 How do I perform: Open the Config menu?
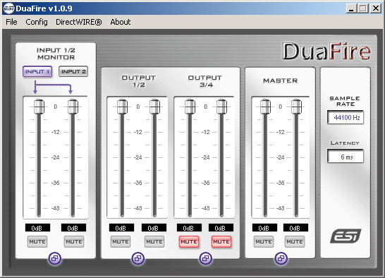click(37, 22)
